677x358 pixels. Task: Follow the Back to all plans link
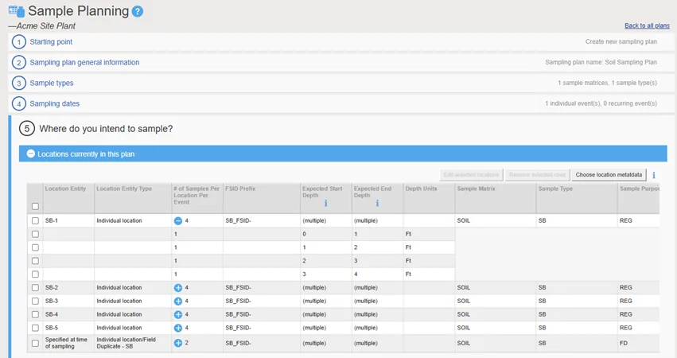point(647,26)
